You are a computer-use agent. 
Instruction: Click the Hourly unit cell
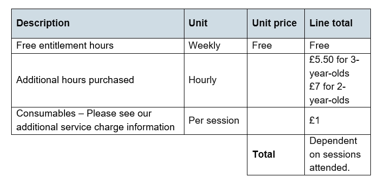[x=215, y=80]
